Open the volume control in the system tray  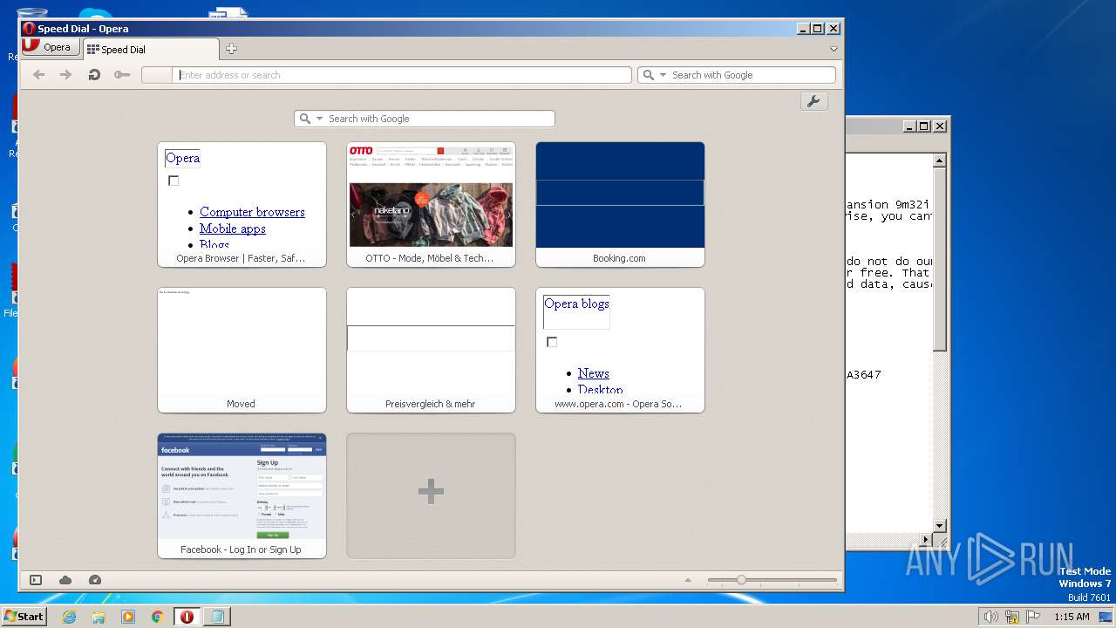tap(991, 617)
